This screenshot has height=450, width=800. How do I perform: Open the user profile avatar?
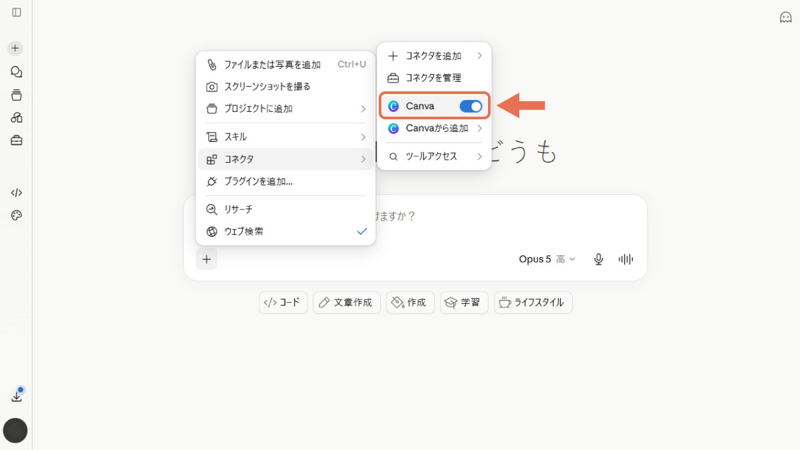pyautogui.click(x=15, y=431)
